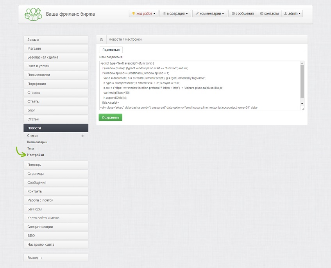Viewport: 331px width, 268px height.
Task: Open Работа с почтой section
Action: (x=56, y=200)
